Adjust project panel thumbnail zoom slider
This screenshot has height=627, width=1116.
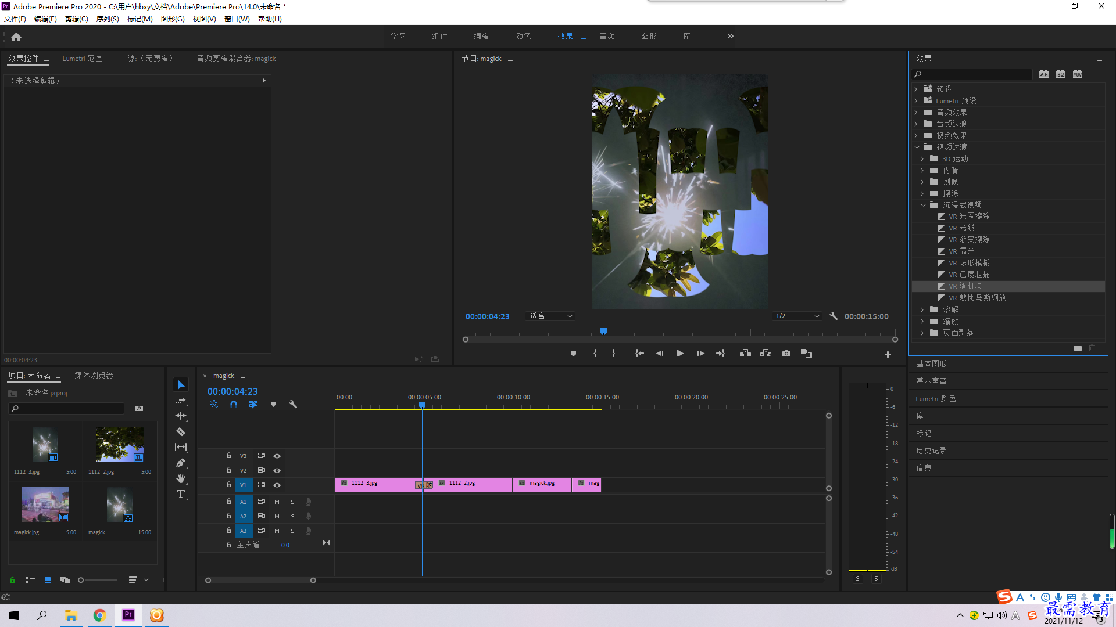[x=81, y=580]
